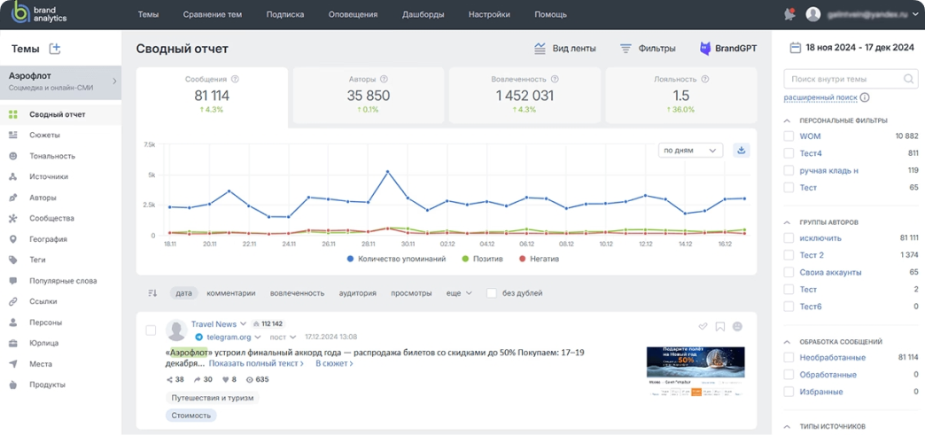Click help icon next to Лояльность
The image size is (925, 435).
(x=705, y=79)
